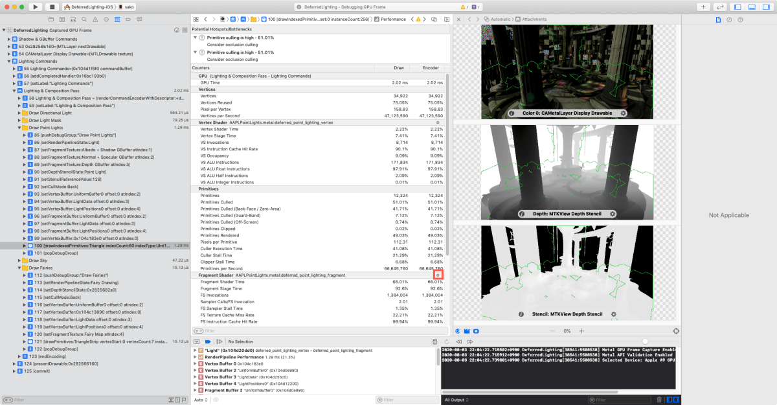777x405 pixels.
Task: Open the File inspector tab icon
Action: [x=718, y=19]
